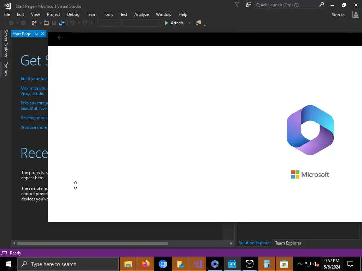Click the back arrow in the overlay window
362x271 pixels.
pyautogui.click(x=60, y=37)
